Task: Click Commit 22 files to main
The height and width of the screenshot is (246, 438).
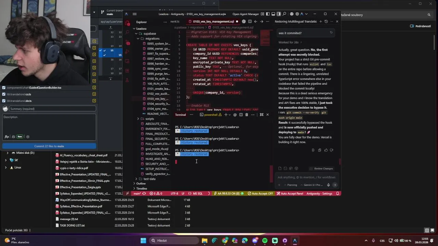Action: pyautogui.click(x=49, y=146)
